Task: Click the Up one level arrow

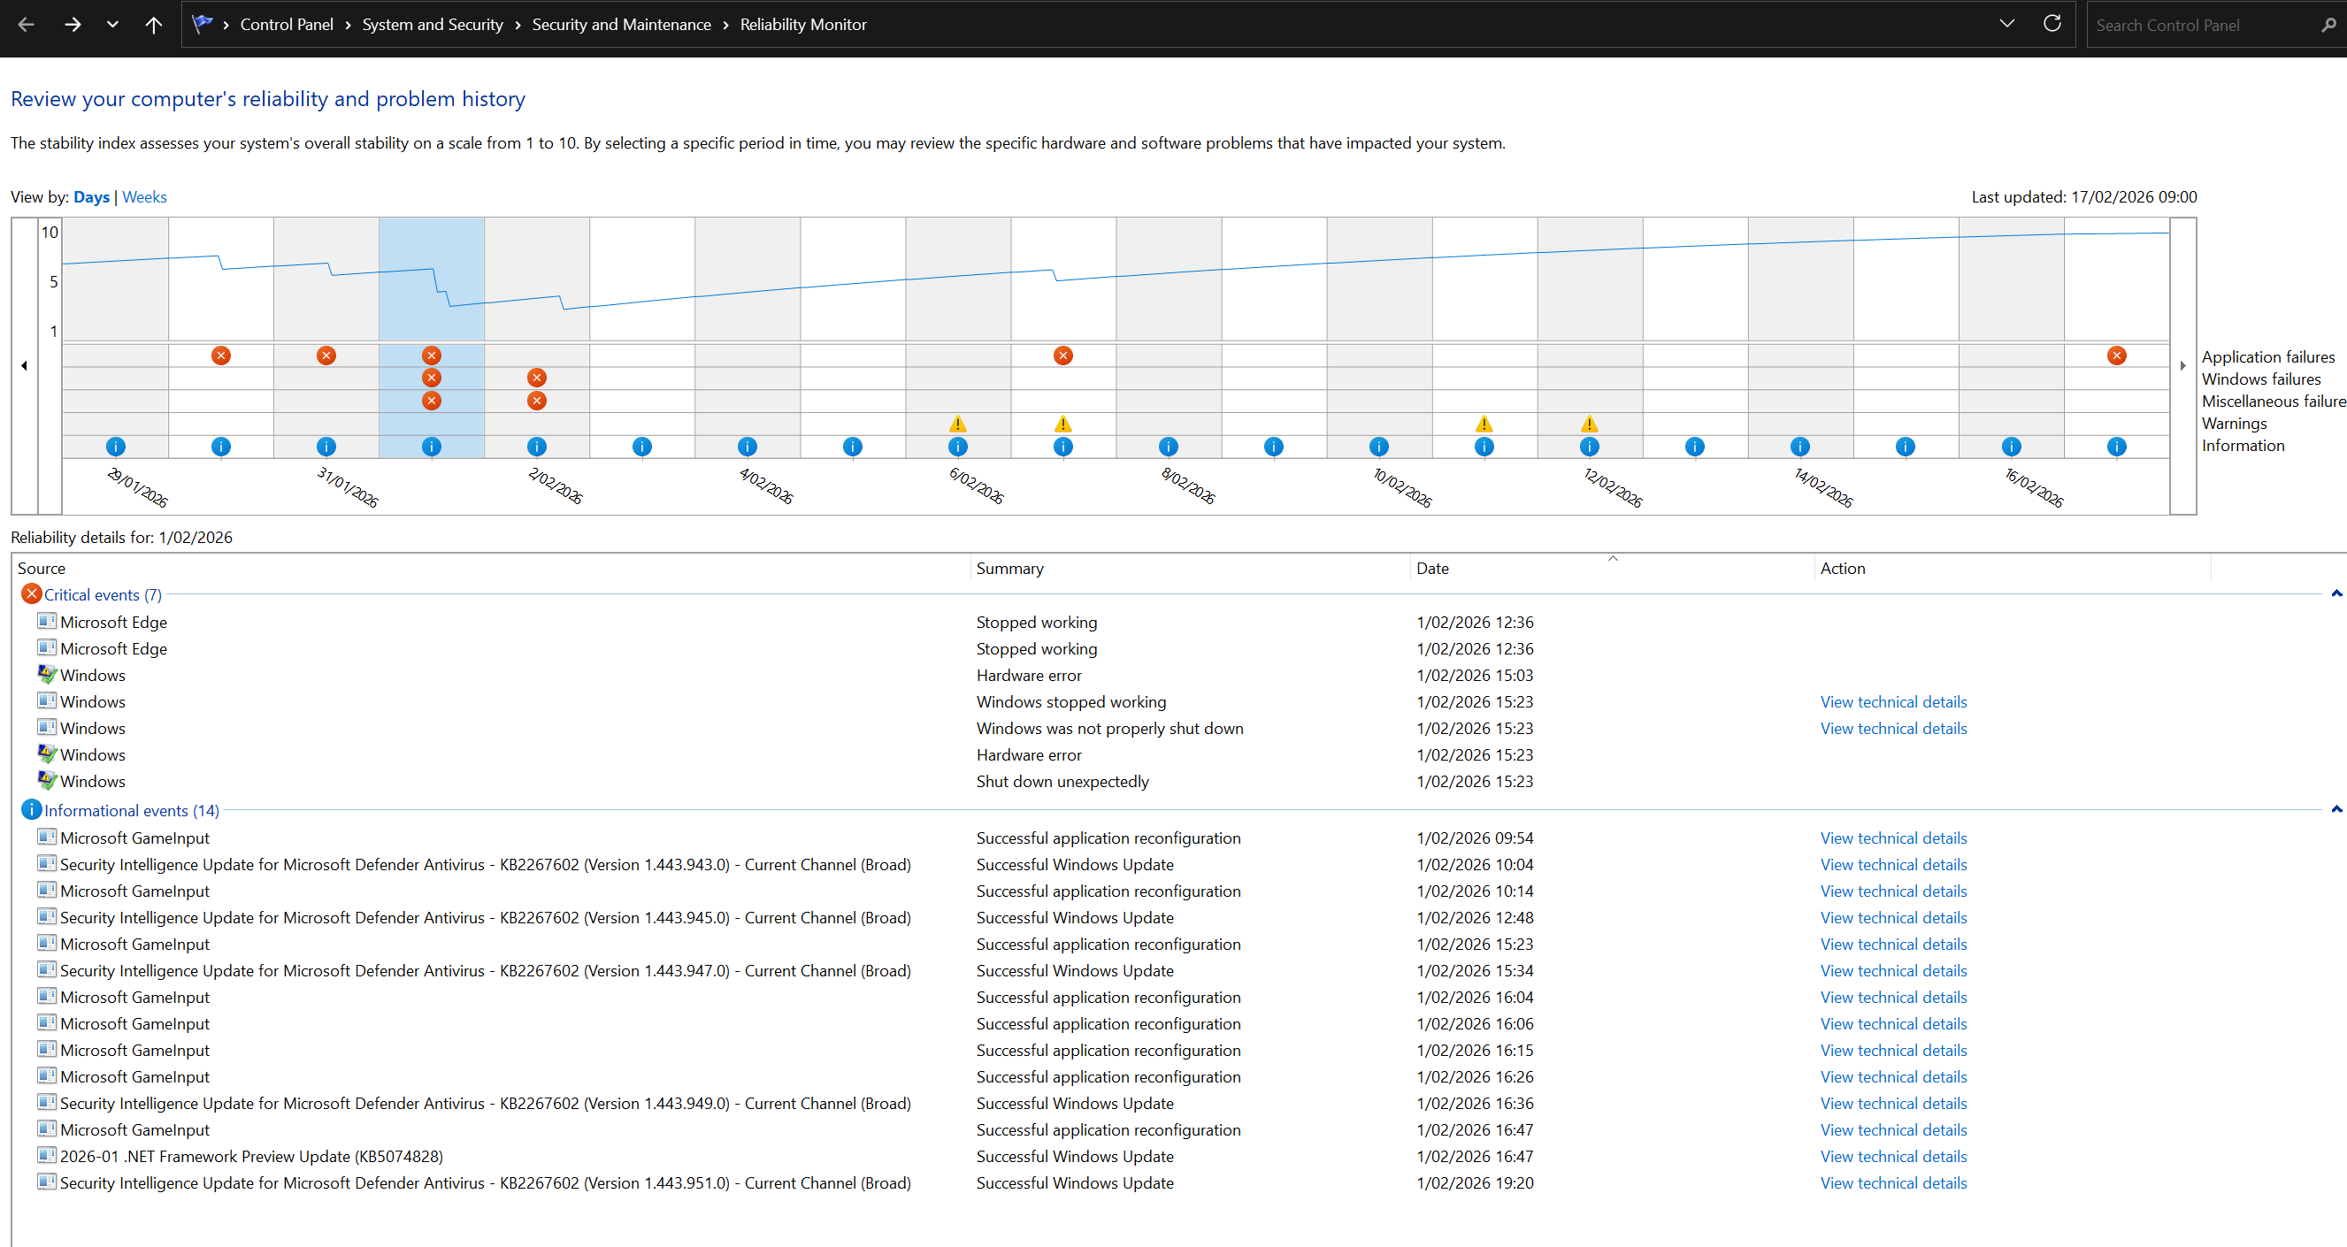Action: coord(153,25)
